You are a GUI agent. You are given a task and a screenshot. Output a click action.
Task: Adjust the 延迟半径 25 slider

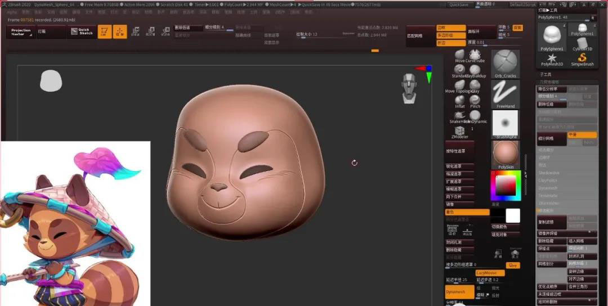pyautogui.click(x=460, y=280)
